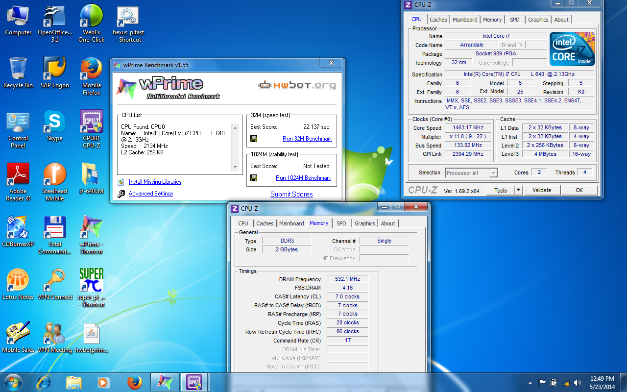The image size is (627, 392).
Task: Show hidden system tray icons
Action: tap(531, 383)
